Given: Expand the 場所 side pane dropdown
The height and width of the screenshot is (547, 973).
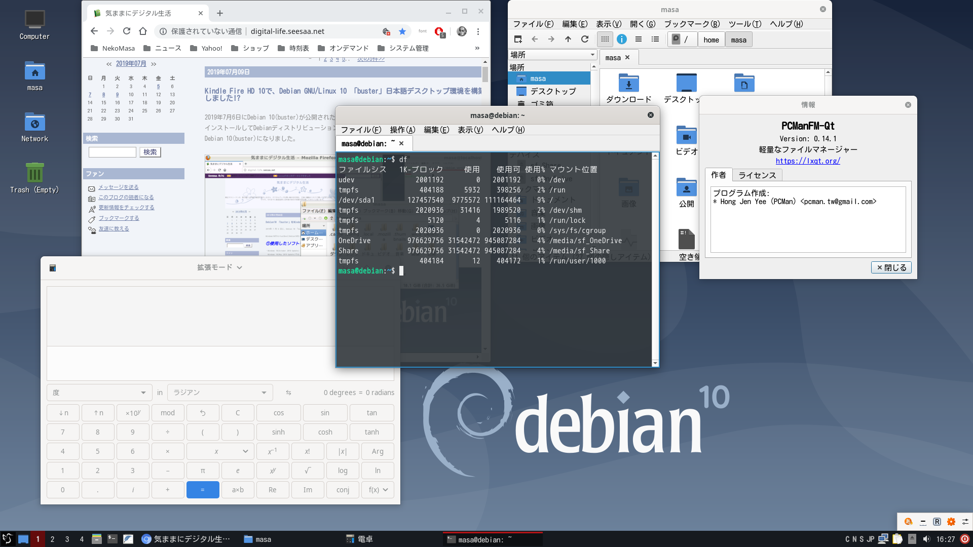Looking at the screenshot, I should coord(552,55).
